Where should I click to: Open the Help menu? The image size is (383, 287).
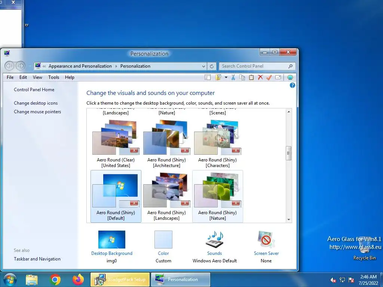point(70,77)
